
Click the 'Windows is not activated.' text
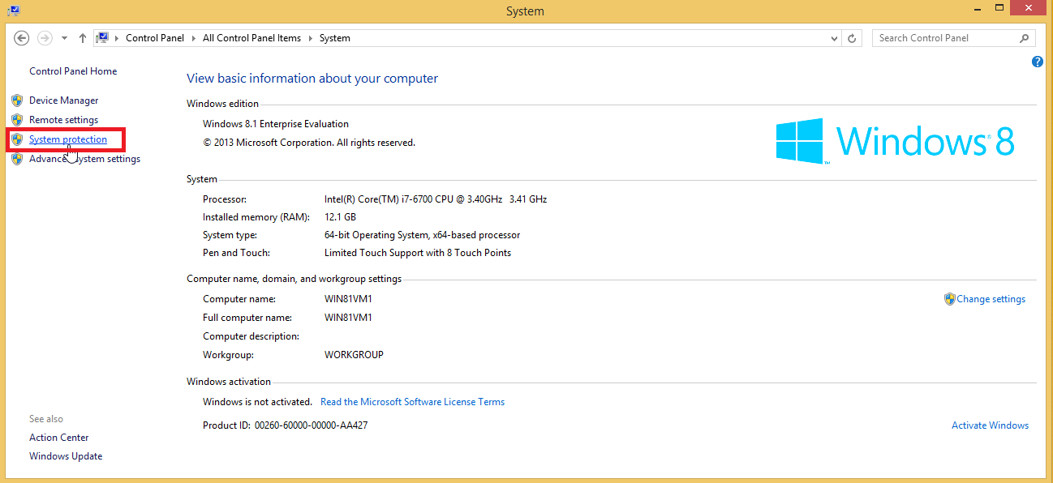tap(257, 402)
